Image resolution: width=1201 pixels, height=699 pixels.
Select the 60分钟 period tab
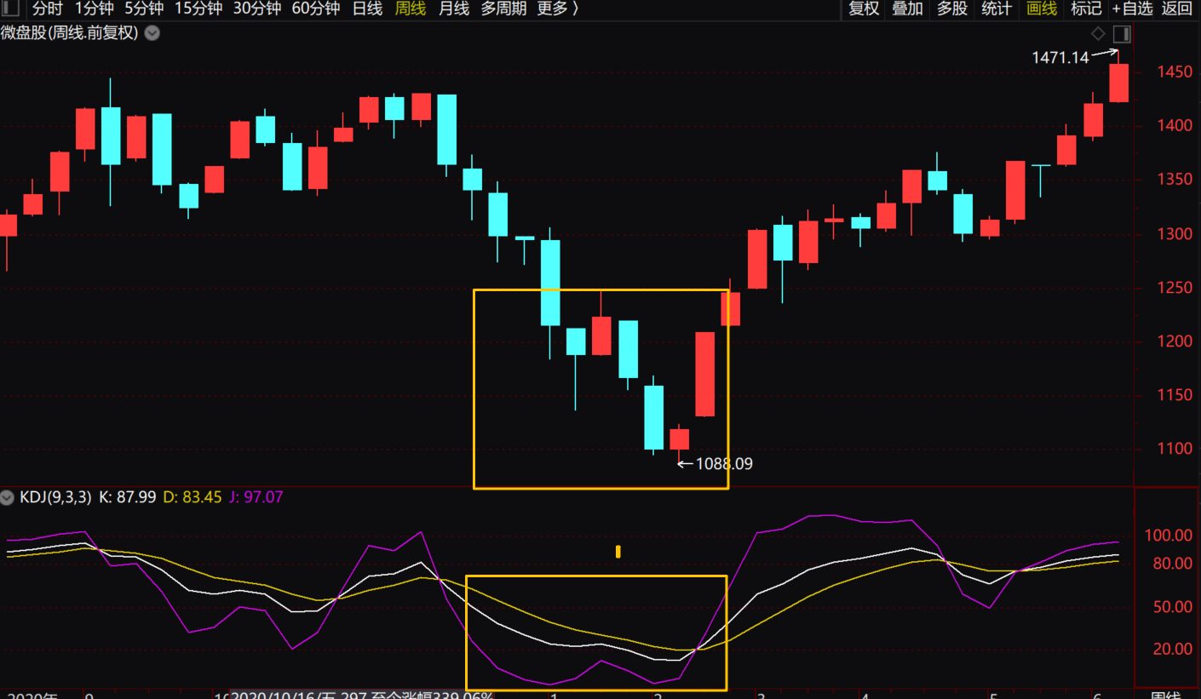(x=316, y=9)
